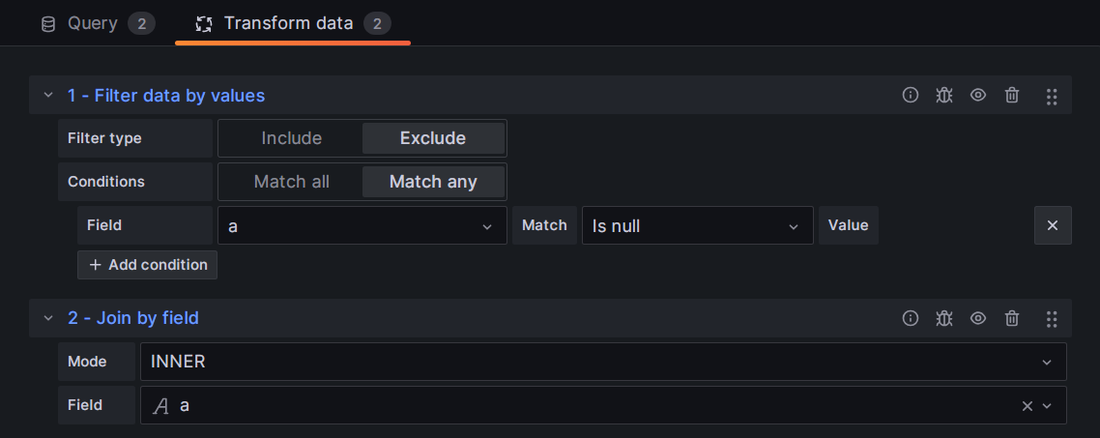Open debug for Join by field
Image resolution: width=1100 pixels, height=438 pixels.
point(944,317)
